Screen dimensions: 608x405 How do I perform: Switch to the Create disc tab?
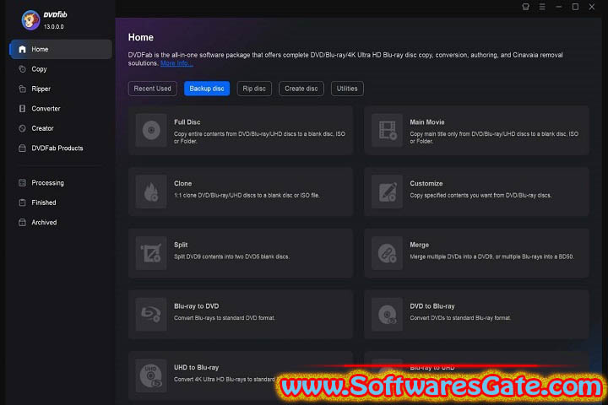tap(301, 89)
